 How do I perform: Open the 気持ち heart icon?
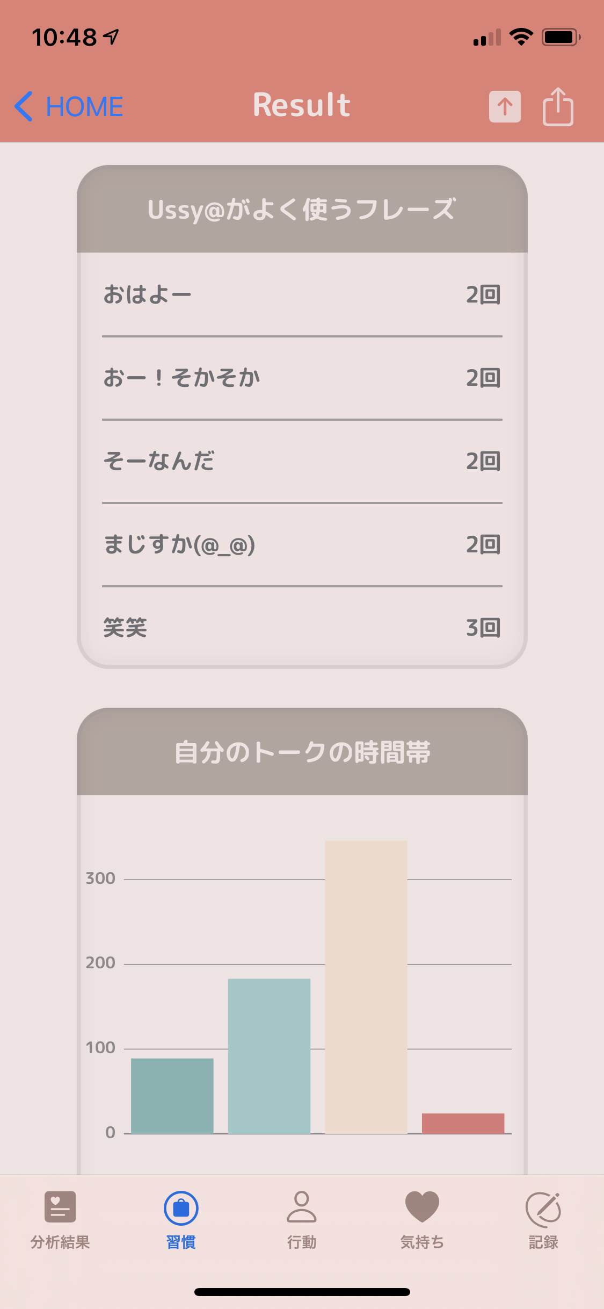click(422, 1207)
